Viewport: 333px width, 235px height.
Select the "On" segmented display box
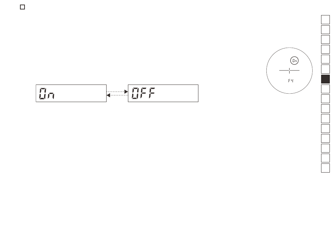[x=71, y=93]
